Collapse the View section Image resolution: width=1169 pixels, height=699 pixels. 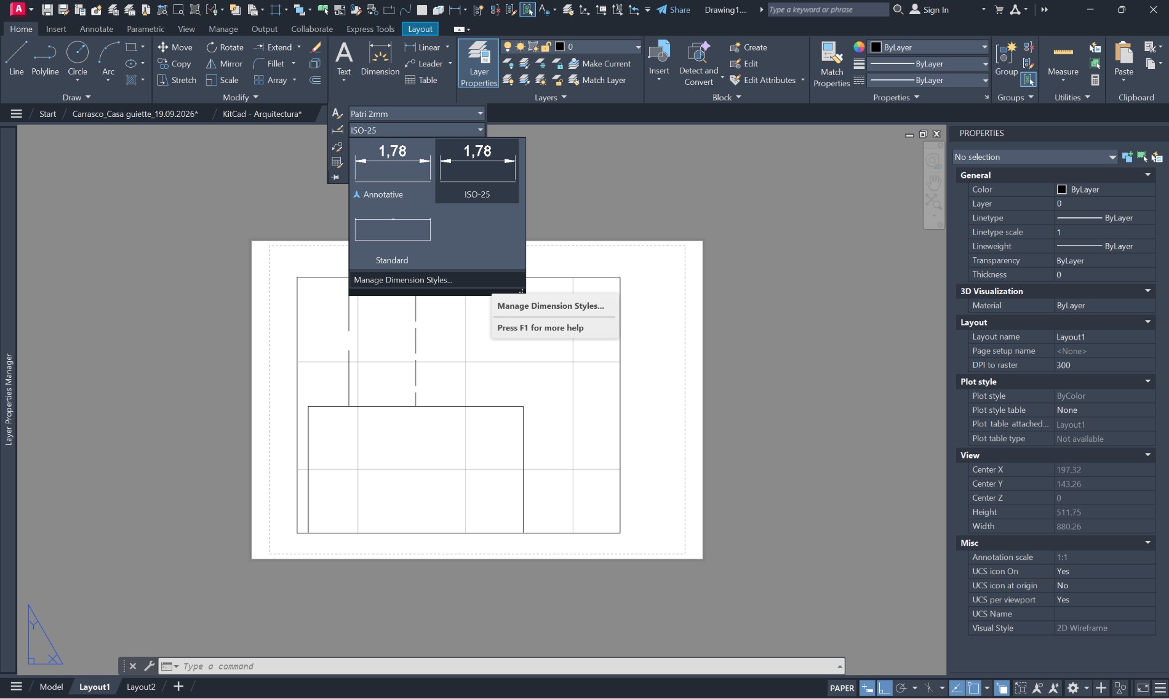pyautogui.click(x=1147, y=455)
